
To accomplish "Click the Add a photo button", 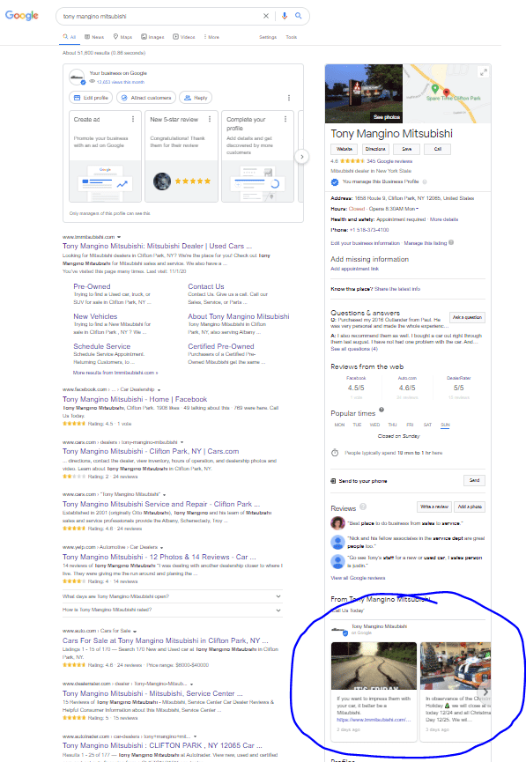I will coord(470,507).
